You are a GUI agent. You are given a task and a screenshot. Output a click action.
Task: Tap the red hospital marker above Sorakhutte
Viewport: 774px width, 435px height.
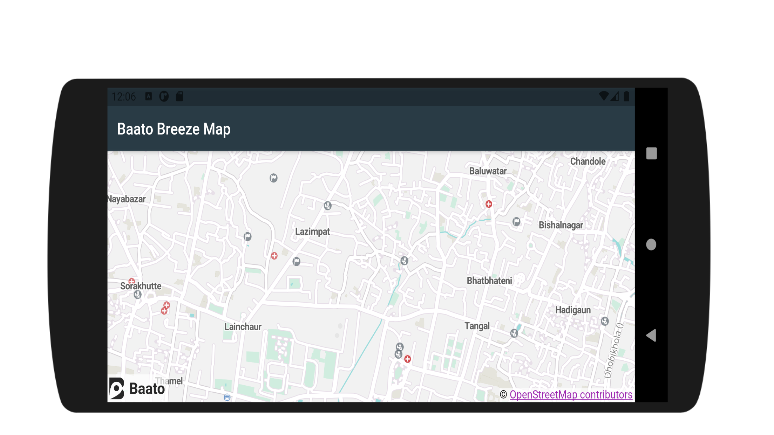pos(132,281)
